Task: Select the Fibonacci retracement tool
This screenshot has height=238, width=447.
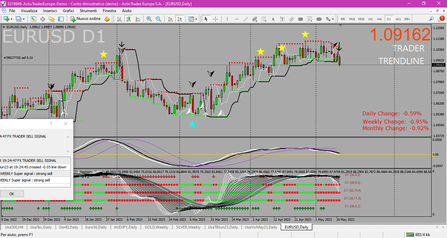Action: point(264,19)
